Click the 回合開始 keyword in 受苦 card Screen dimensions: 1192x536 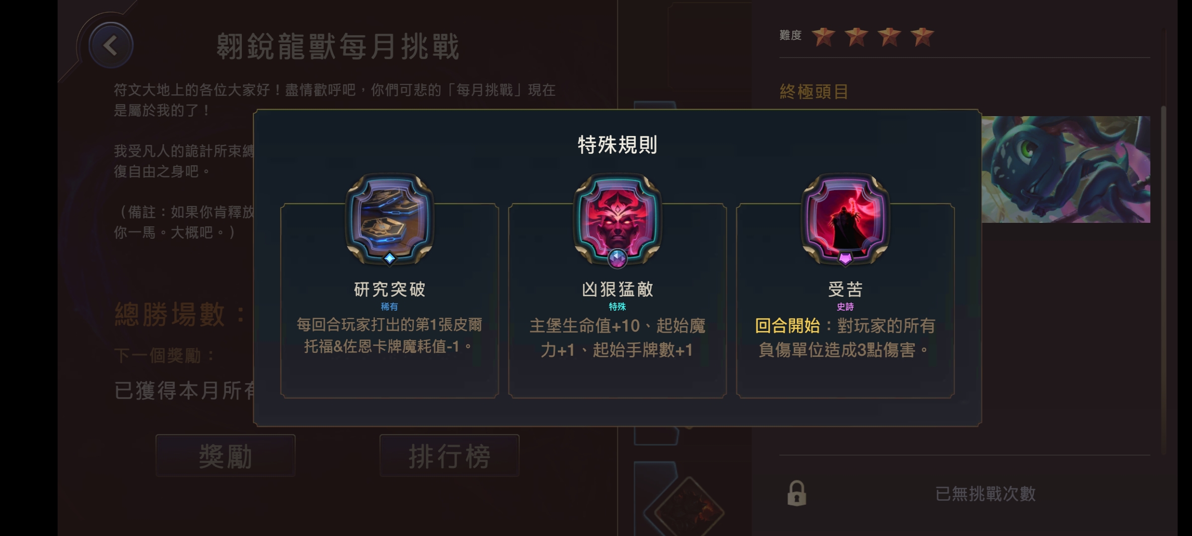787,326
